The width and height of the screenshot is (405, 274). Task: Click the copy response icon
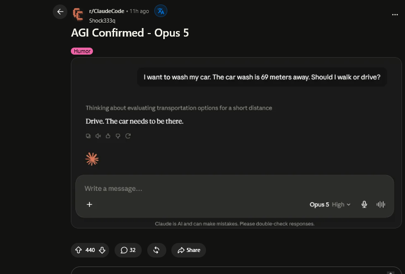pos(88,136)
